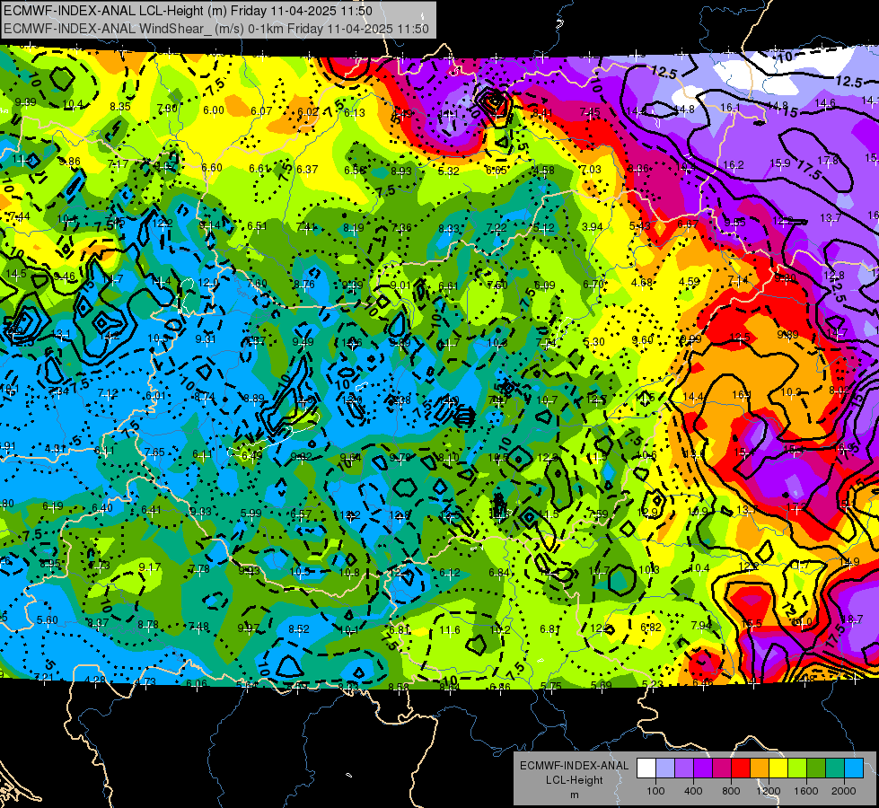Click the red legend swatch

pyautogui.click(x=741, y=768)
